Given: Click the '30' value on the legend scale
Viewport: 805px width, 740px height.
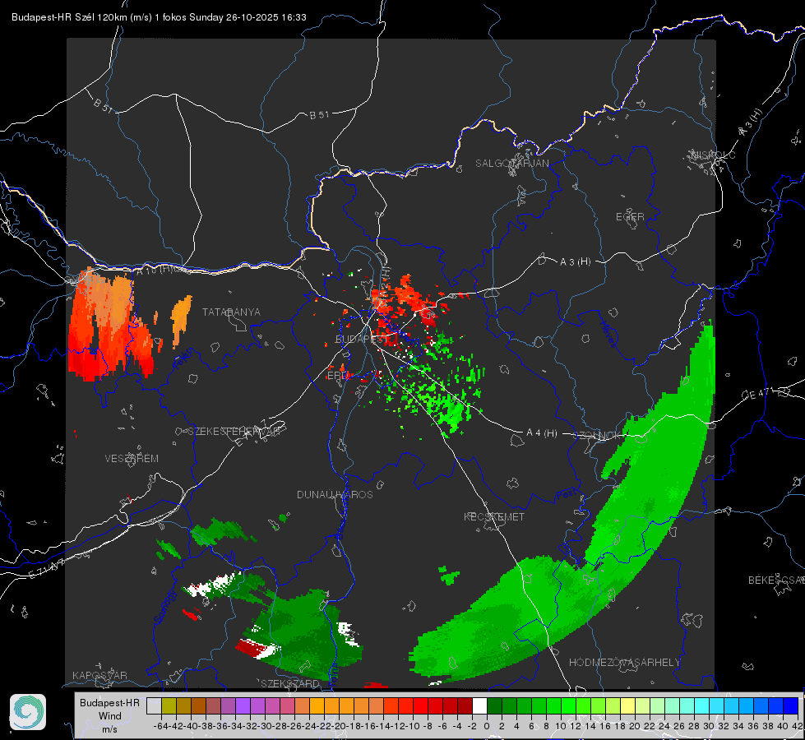Looking at the screenshot, I should (709, 726).
